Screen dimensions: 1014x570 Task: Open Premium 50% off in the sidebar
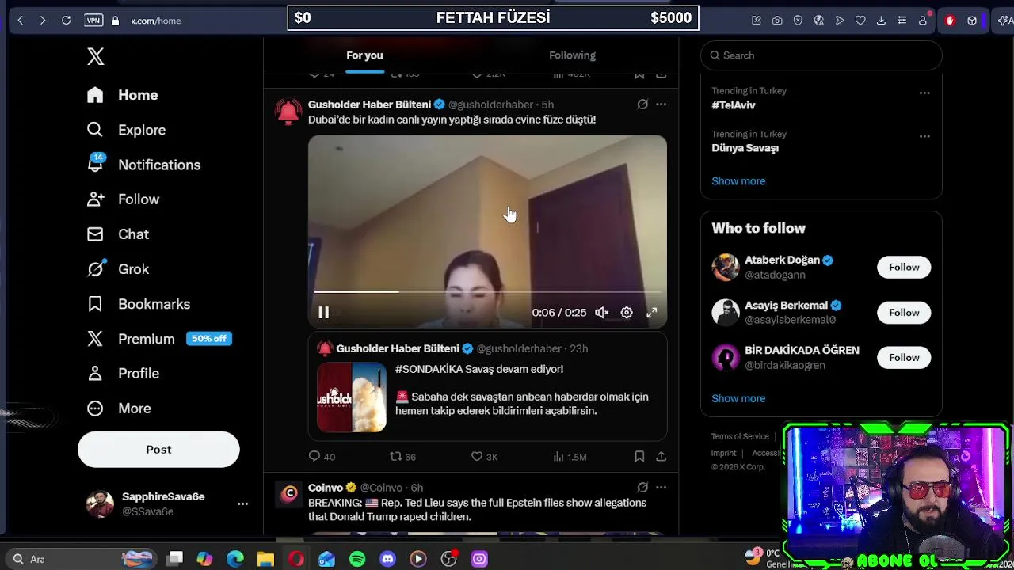(159, 339)
